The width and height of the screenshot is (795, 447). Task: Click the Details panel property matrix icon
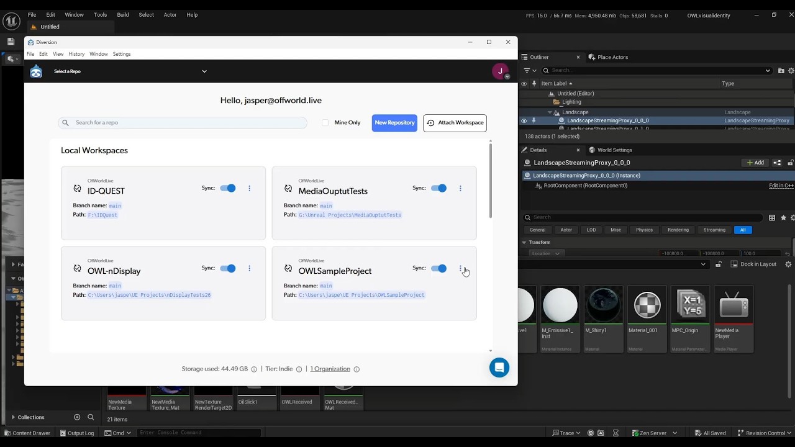(x=772, y=217)
